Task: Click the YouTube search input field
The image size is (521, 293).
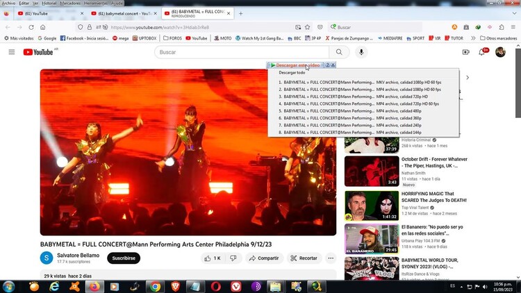Action: pos(242,52)
